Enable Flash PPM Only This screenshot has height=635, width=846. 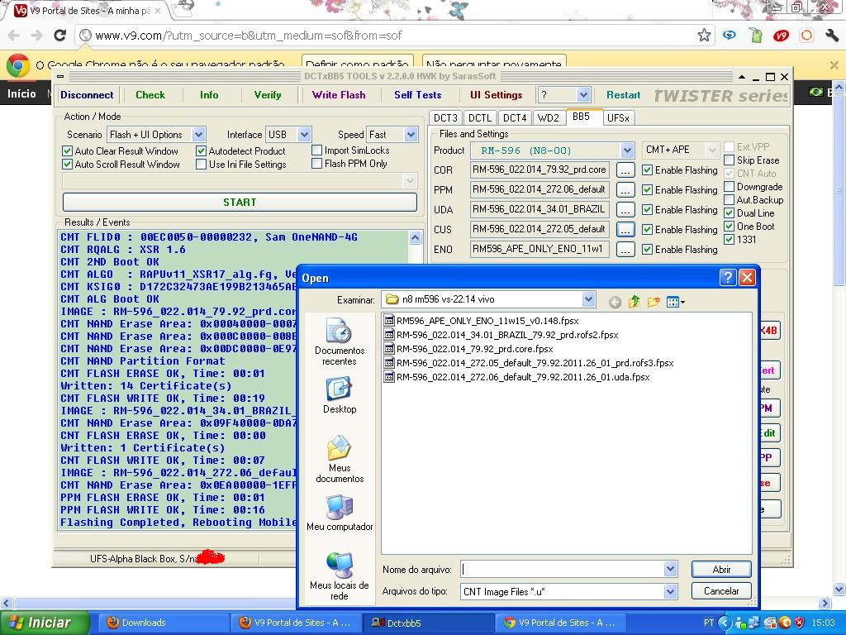tap(316, 164)
